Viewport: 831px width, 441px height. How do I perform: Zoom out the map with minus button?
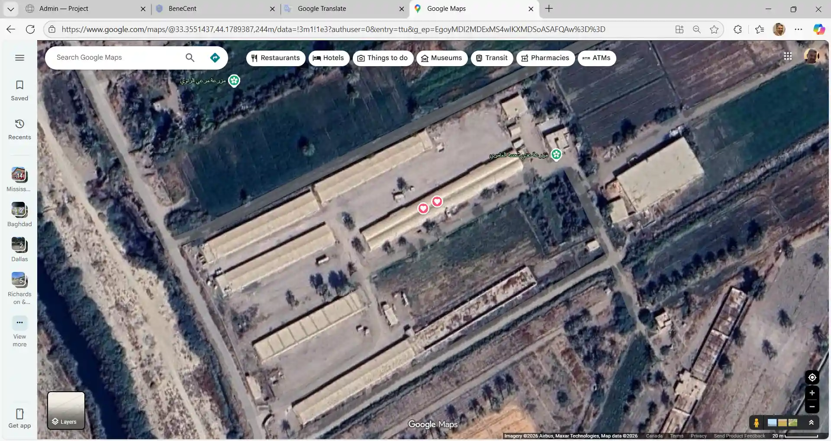812,407
